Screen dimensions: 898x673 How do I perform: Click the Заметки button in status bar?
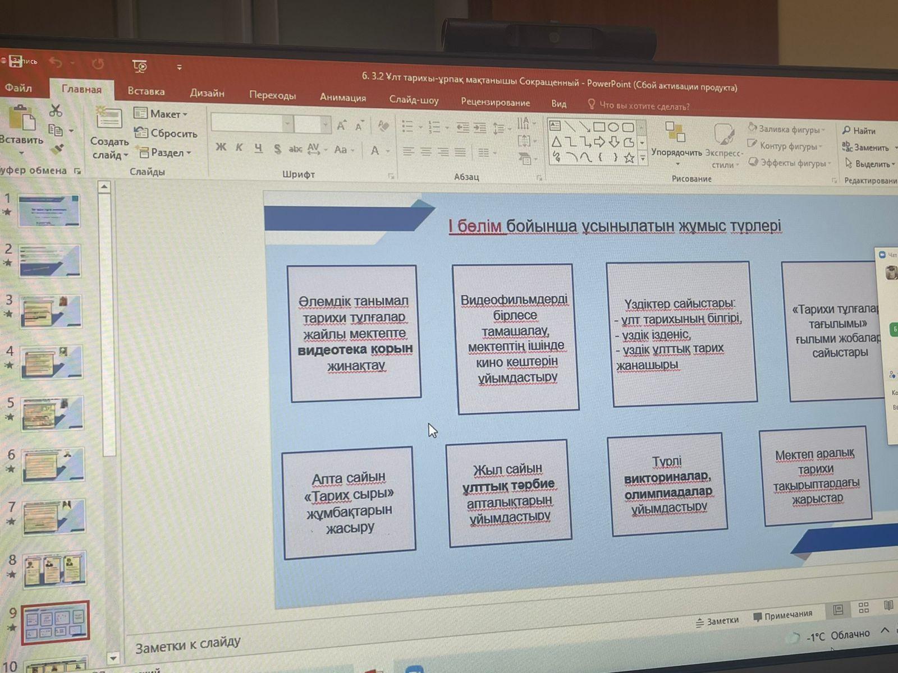coord(717,621)
